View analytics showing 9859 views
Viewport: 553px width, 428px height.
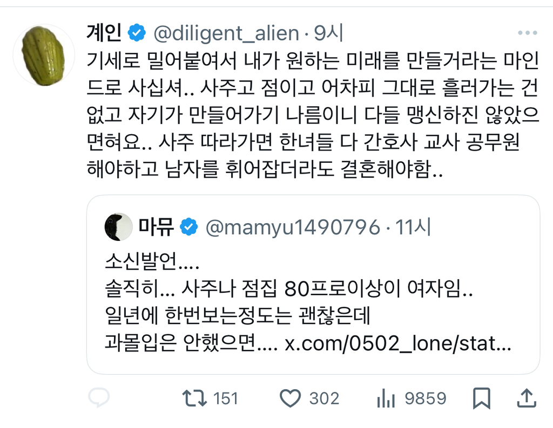coord(384,398)
